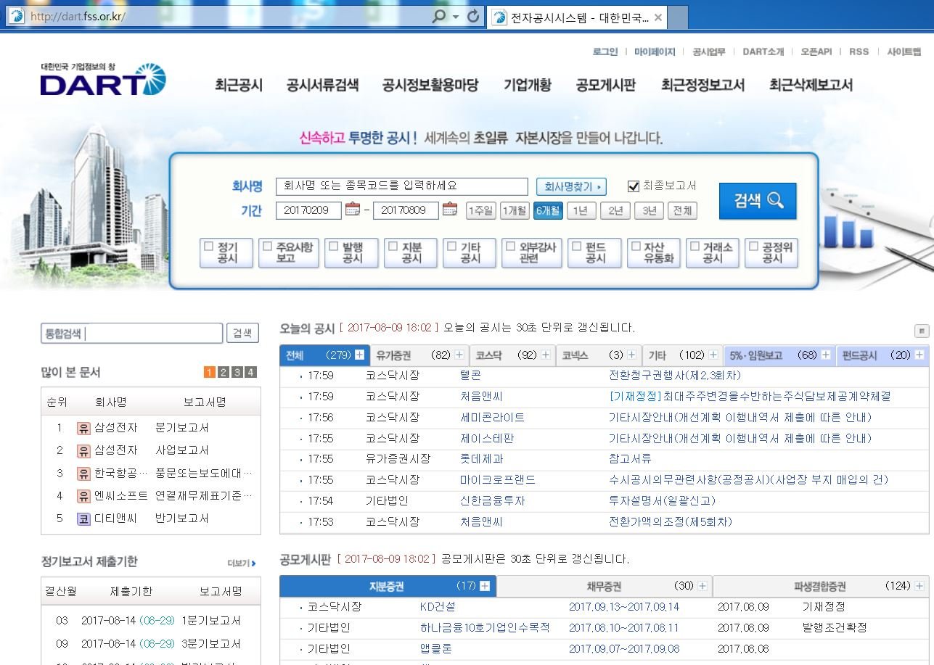The width and height of the screenshot is (934, 665).
Task: Click the DART logo to return home
Action: (x=100, y=82)
